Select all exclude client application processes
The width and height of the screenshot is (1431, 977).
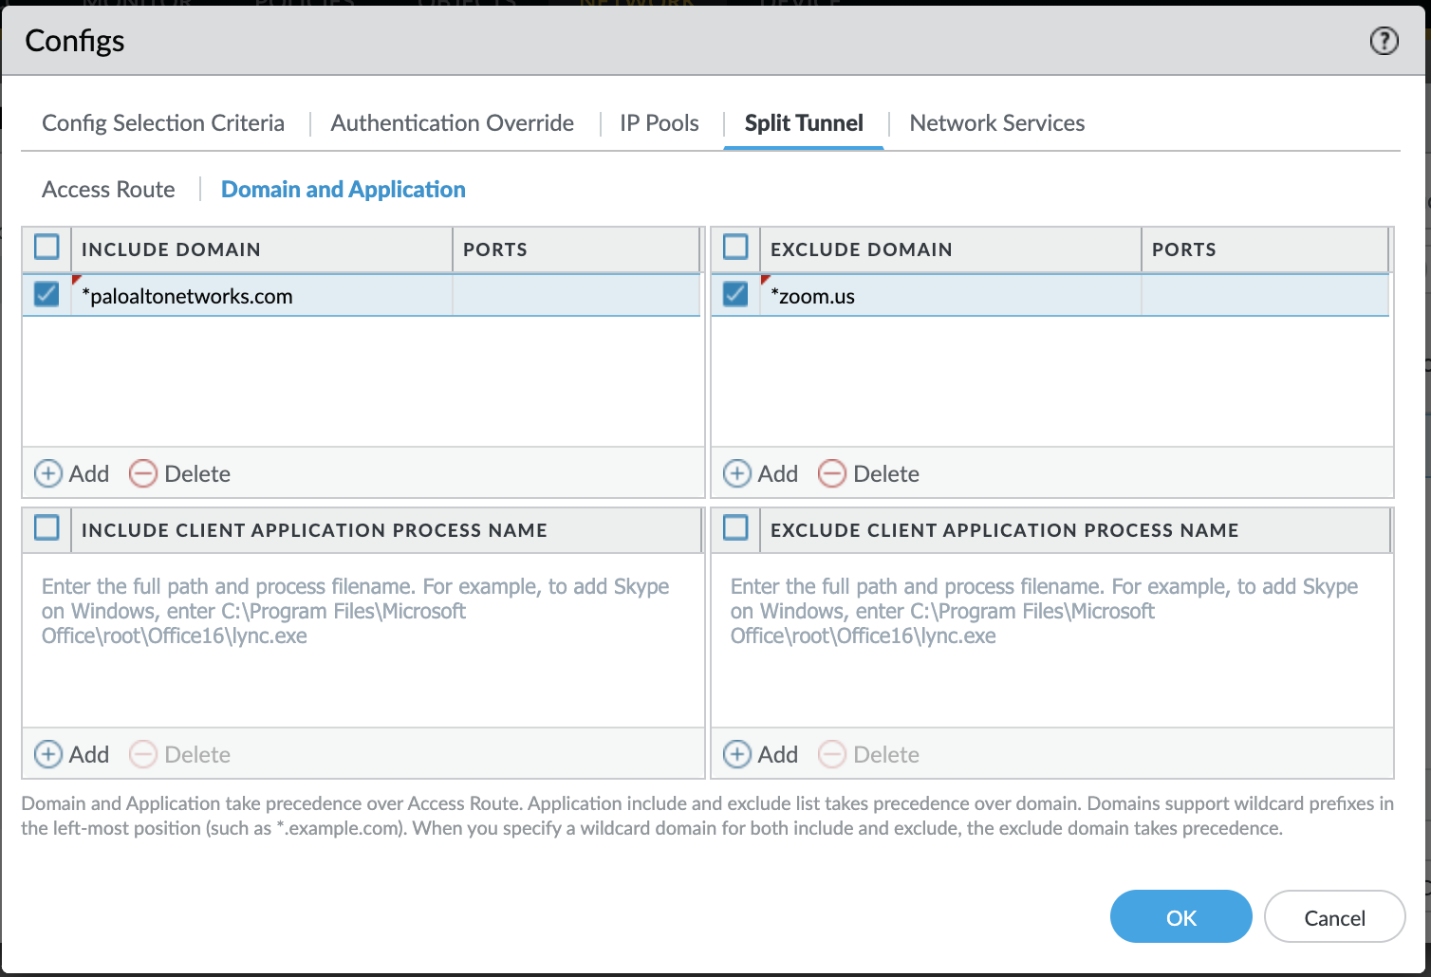[735, 528]
